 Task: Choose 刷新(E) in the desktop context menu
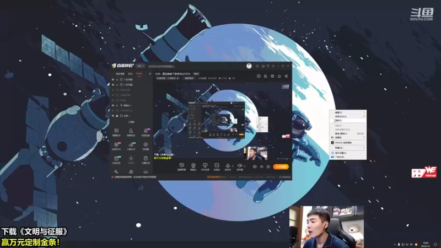(348, 120)
